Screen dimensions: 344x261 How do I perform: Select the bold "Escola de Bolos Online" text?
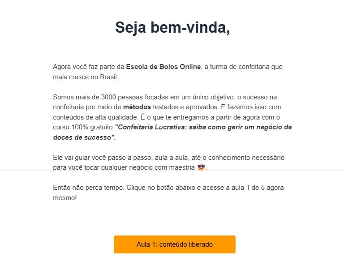163,67
